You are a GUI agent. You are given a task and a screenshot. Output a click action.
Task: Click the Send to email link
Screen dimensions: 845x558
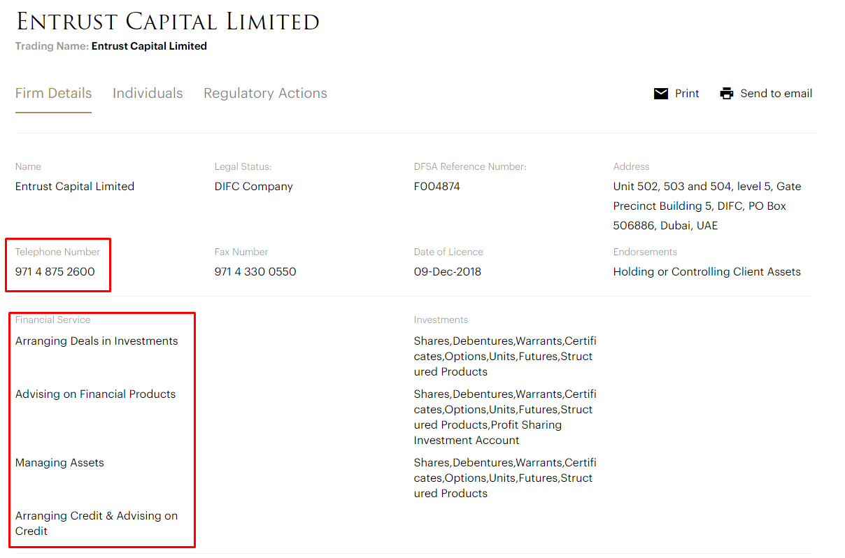point(776,94)
